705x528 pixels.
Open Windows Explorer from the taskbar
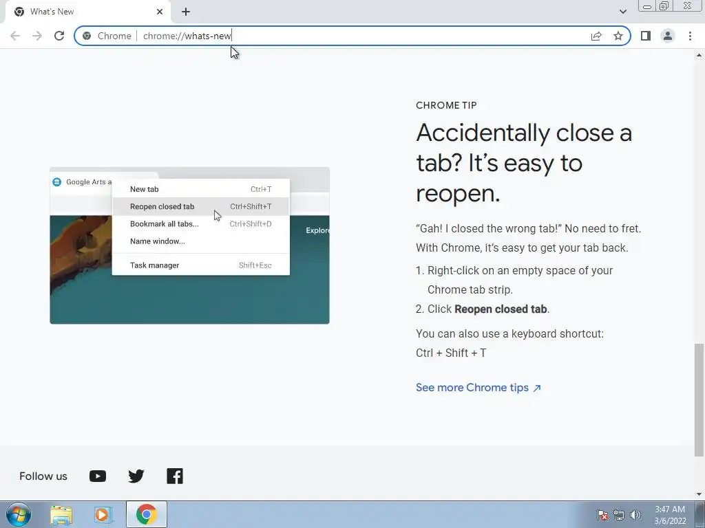click(x=61, y=514)
